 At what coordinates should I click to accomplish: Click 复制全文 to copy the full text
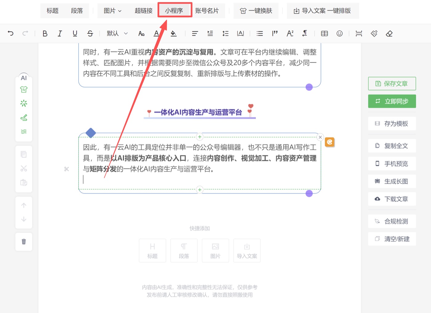(x=392, y=146)
